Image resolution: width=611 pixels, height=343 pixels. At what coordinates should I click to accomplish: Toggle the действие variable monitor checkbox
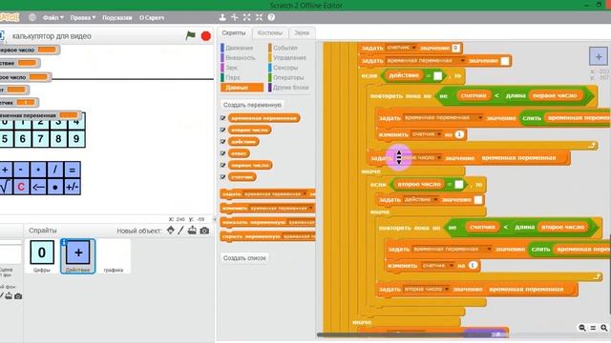point(222,142)
